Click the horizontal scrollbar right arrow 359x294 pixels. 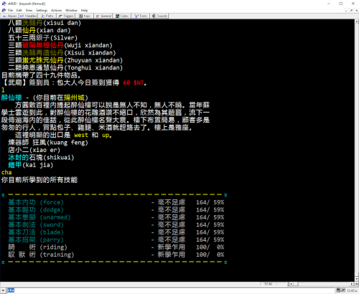[x=352, y=284]
